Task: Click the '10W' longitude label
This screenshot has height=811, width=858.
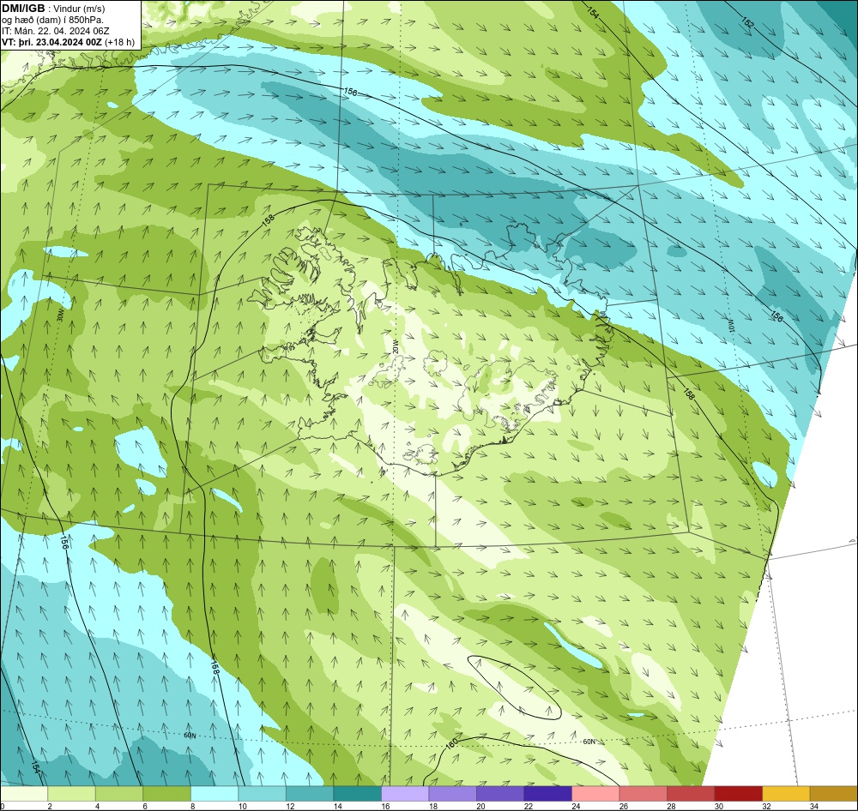Action: coord(730,324)
